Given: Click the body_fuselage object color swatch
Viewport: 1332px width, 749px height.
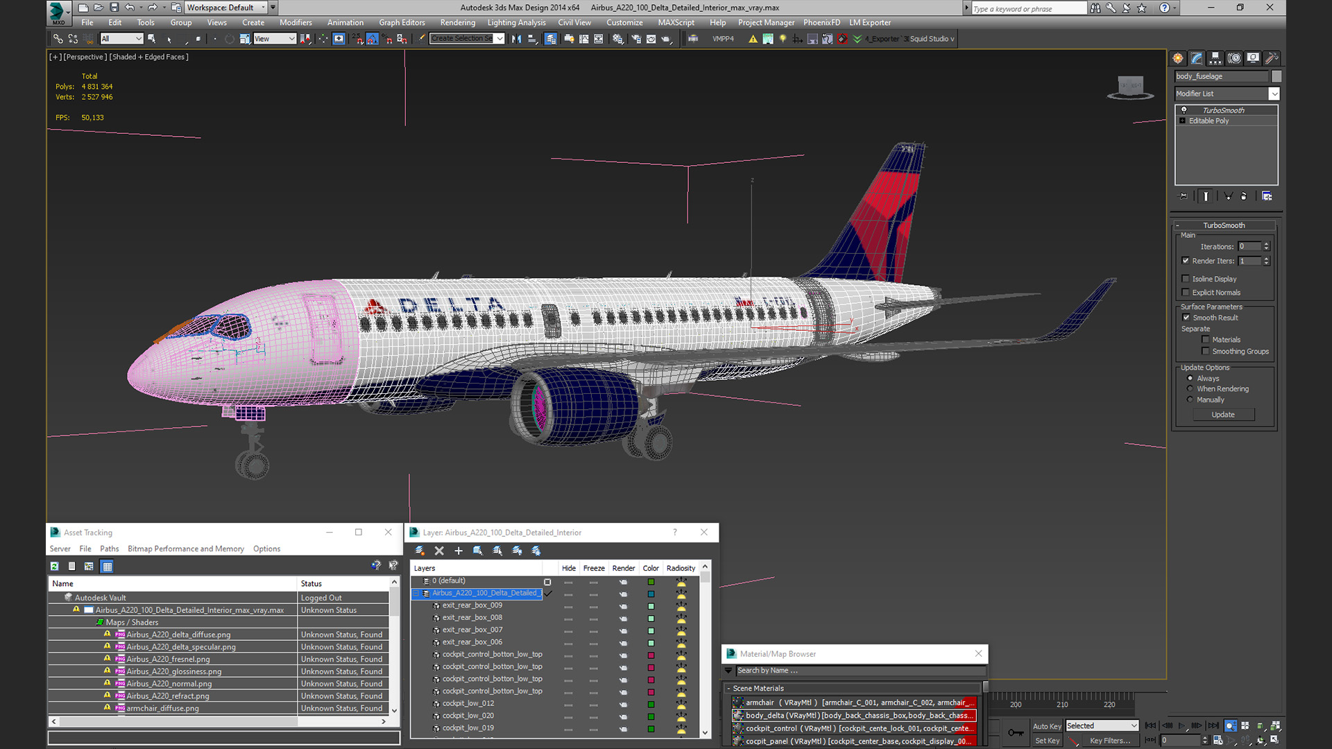Looking at the screenshot, I should 1276,76.
